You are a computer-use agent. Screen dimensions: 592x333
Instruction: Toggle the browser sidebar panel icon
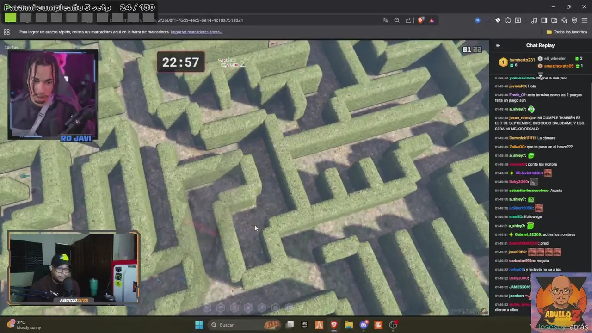544,20
